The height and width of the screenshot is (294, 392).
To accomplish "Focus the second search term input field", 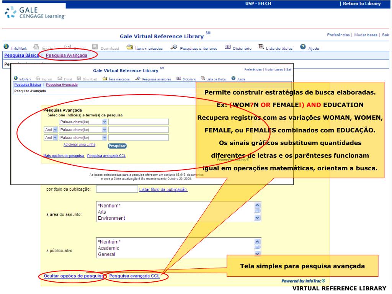I will [x=139, y=130].
